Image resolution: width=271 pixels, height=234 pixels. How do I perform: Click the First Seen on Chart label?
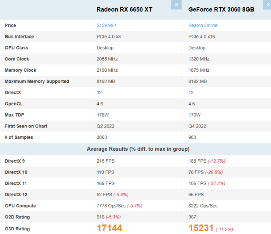[x=26, y=126]
